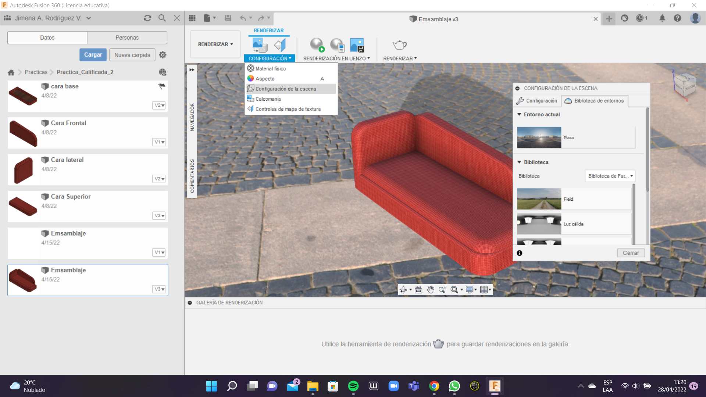Capture image of canvas
The height and width of the screenshot is (397, 706).
tap(357, 45)
